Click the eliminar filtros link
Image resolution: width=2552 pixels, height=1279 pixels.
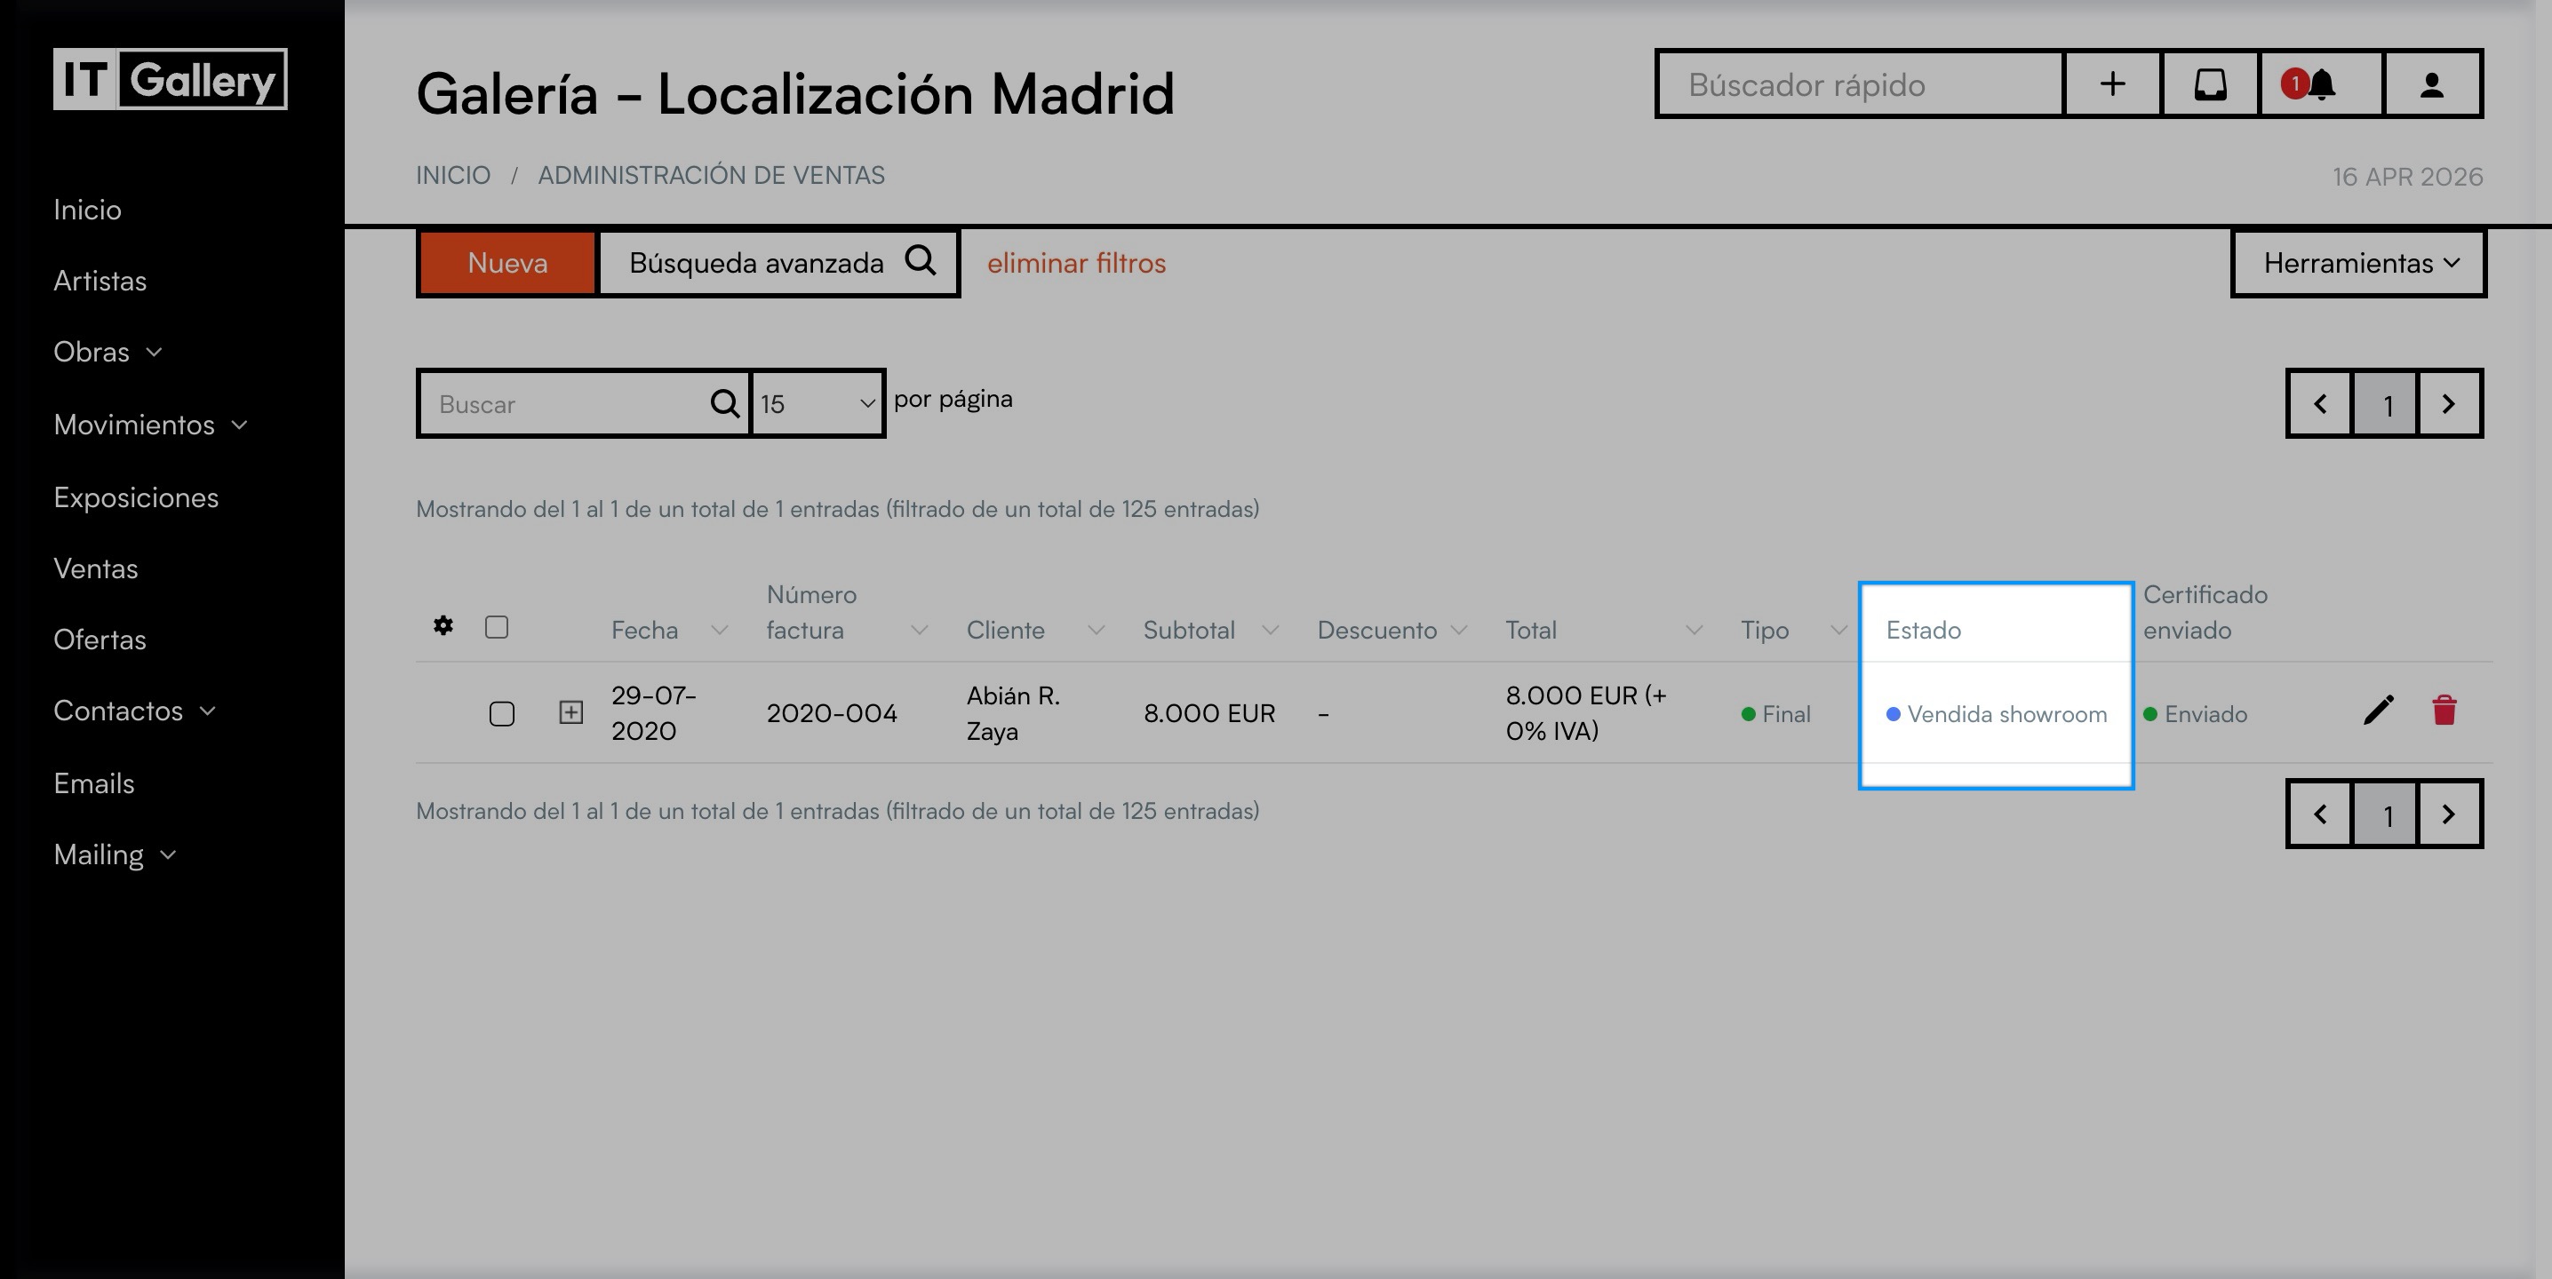pos(1076,263)
